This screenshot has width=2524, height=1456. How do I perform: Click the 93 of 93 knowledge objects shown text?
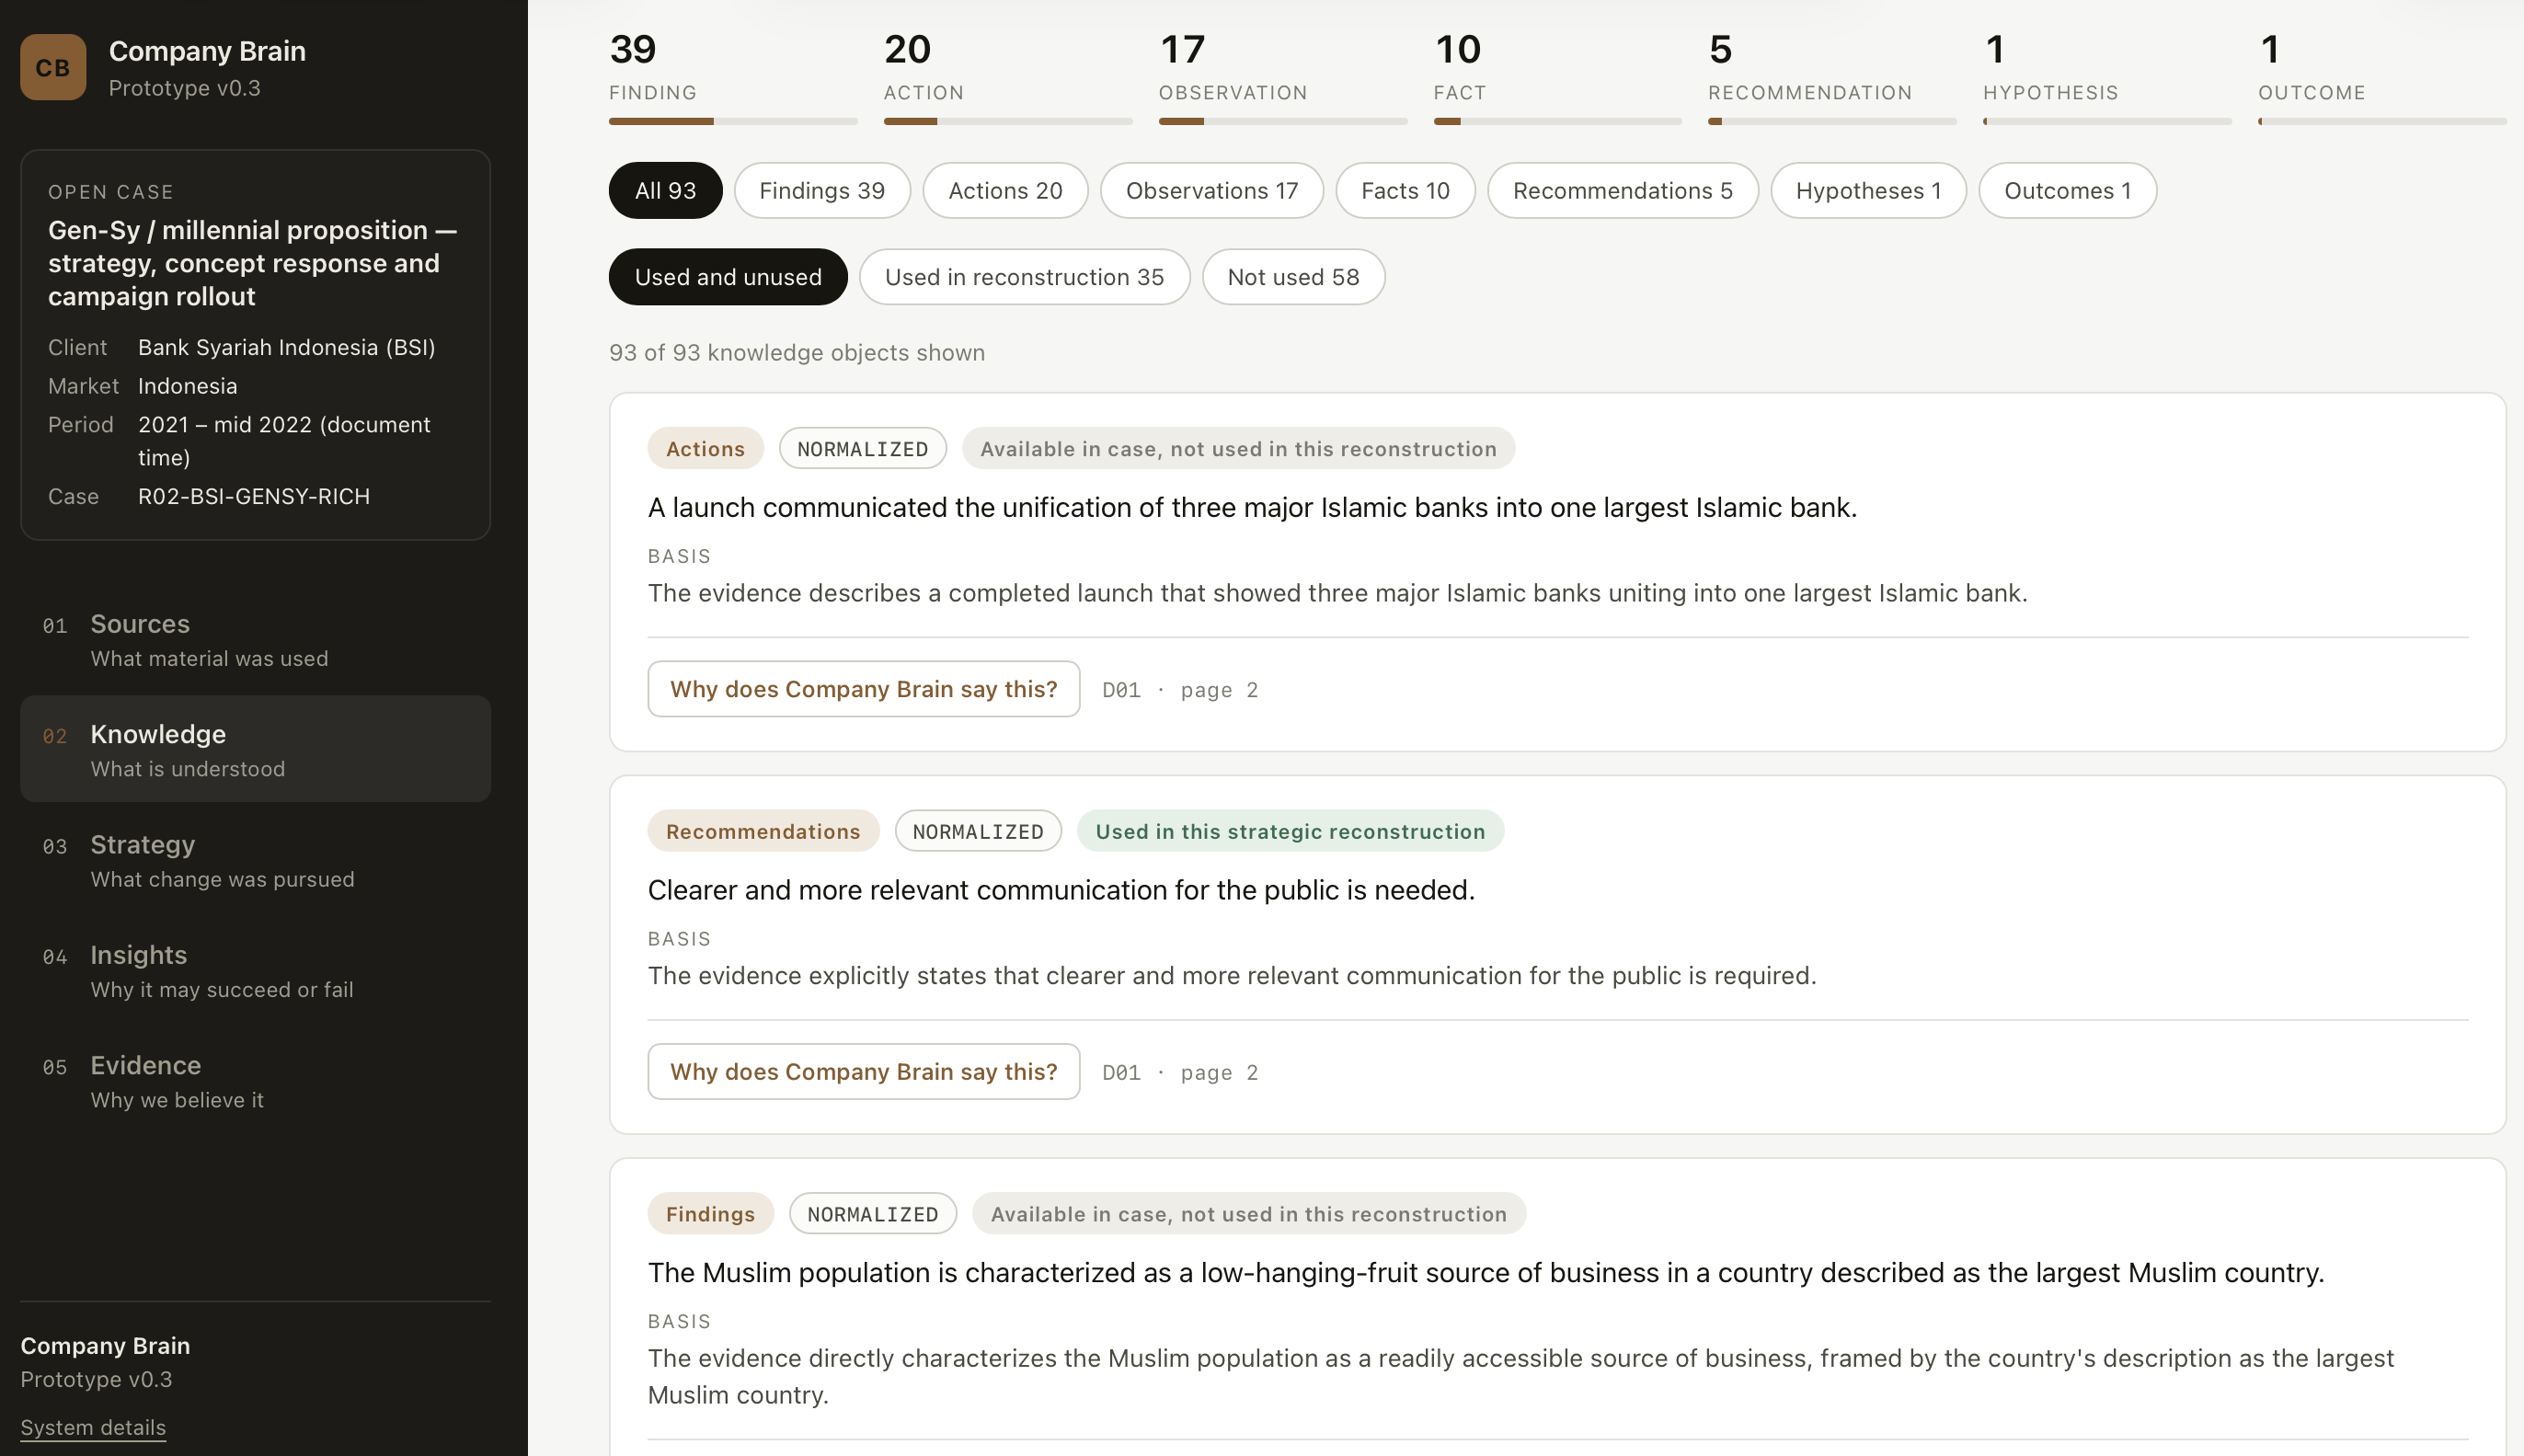(x=797, y=353)
